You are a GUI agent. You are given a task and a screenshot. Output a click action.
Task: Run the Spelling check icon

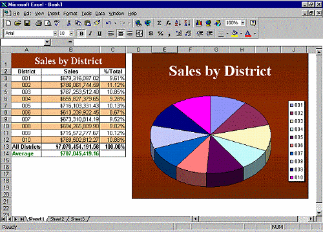pos(57,23)
